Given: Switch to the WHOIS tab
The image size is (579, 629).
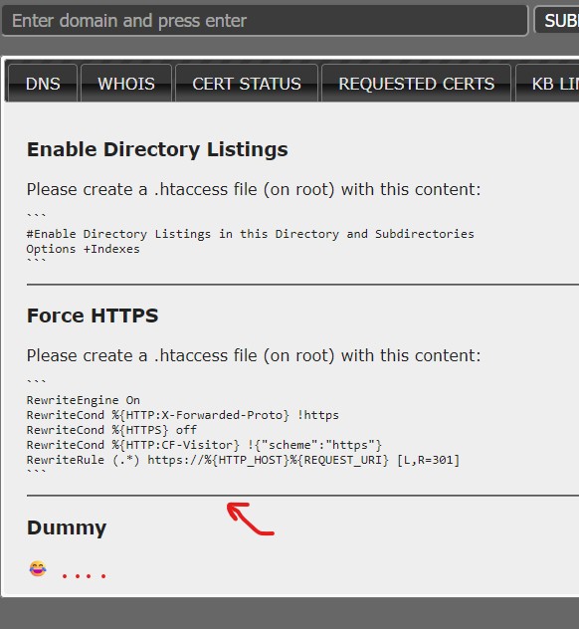Looking at the screenshot, I should pos(126,84).
